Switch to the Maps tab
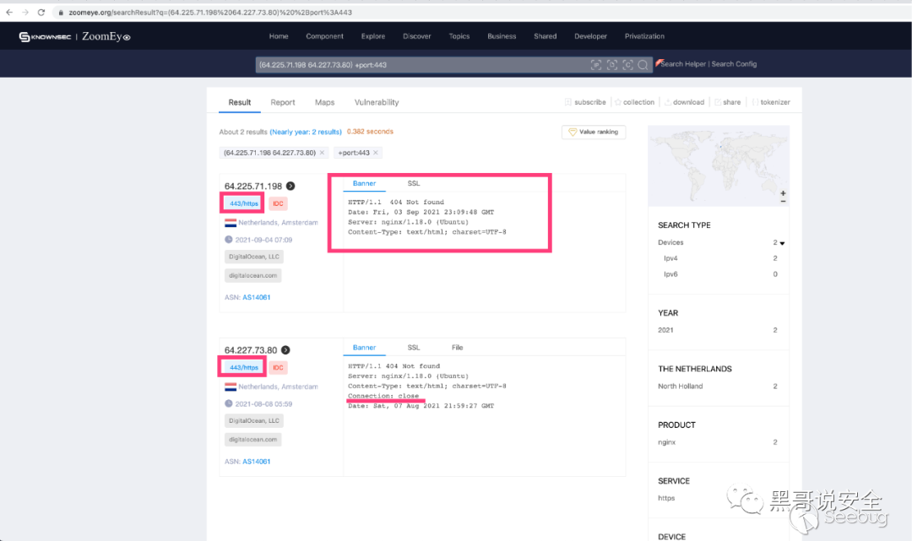The image size is (912, 541). pos(324,102)
